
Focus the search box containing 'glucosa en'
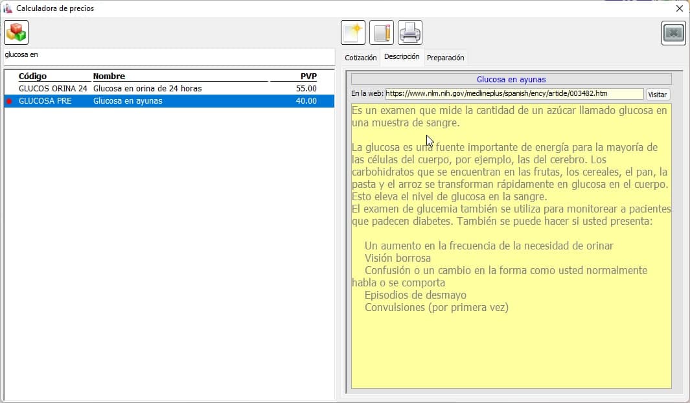point(168,56)
